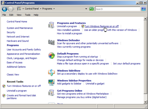
Task: Click the green Refresh button
Action: [91, 9]
